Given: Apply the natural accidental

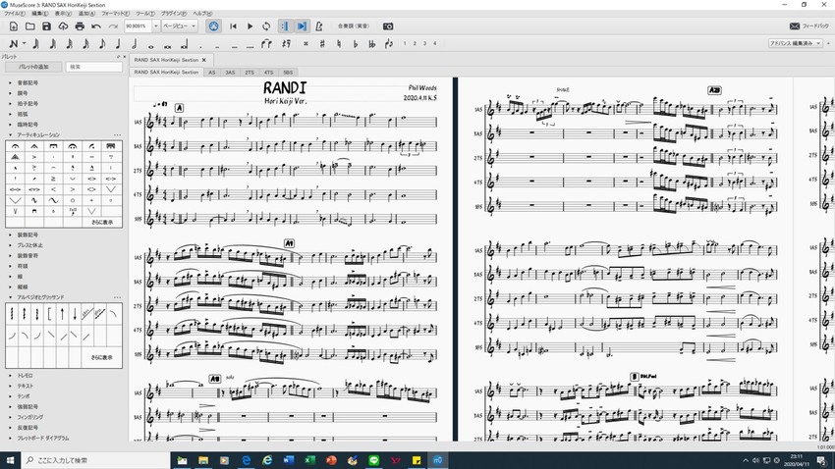Looking at the screenshot, I should 339,43.
